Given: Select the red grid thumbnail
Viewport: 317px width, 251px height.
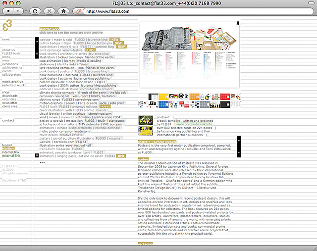Looking at the screenshot, I should click(x=225, y=97).
